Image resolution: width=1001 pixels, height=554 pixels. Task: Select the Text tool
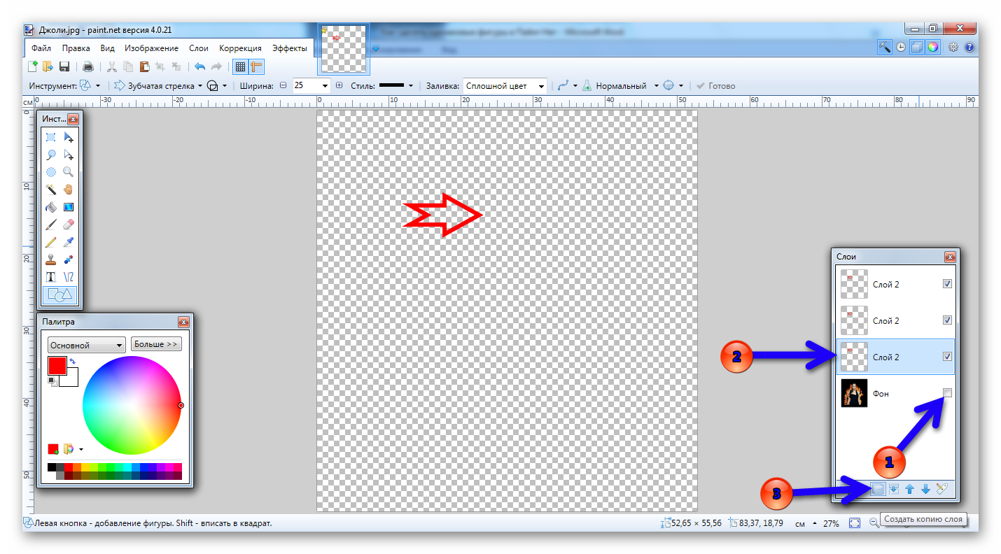(x=51, y=278)
